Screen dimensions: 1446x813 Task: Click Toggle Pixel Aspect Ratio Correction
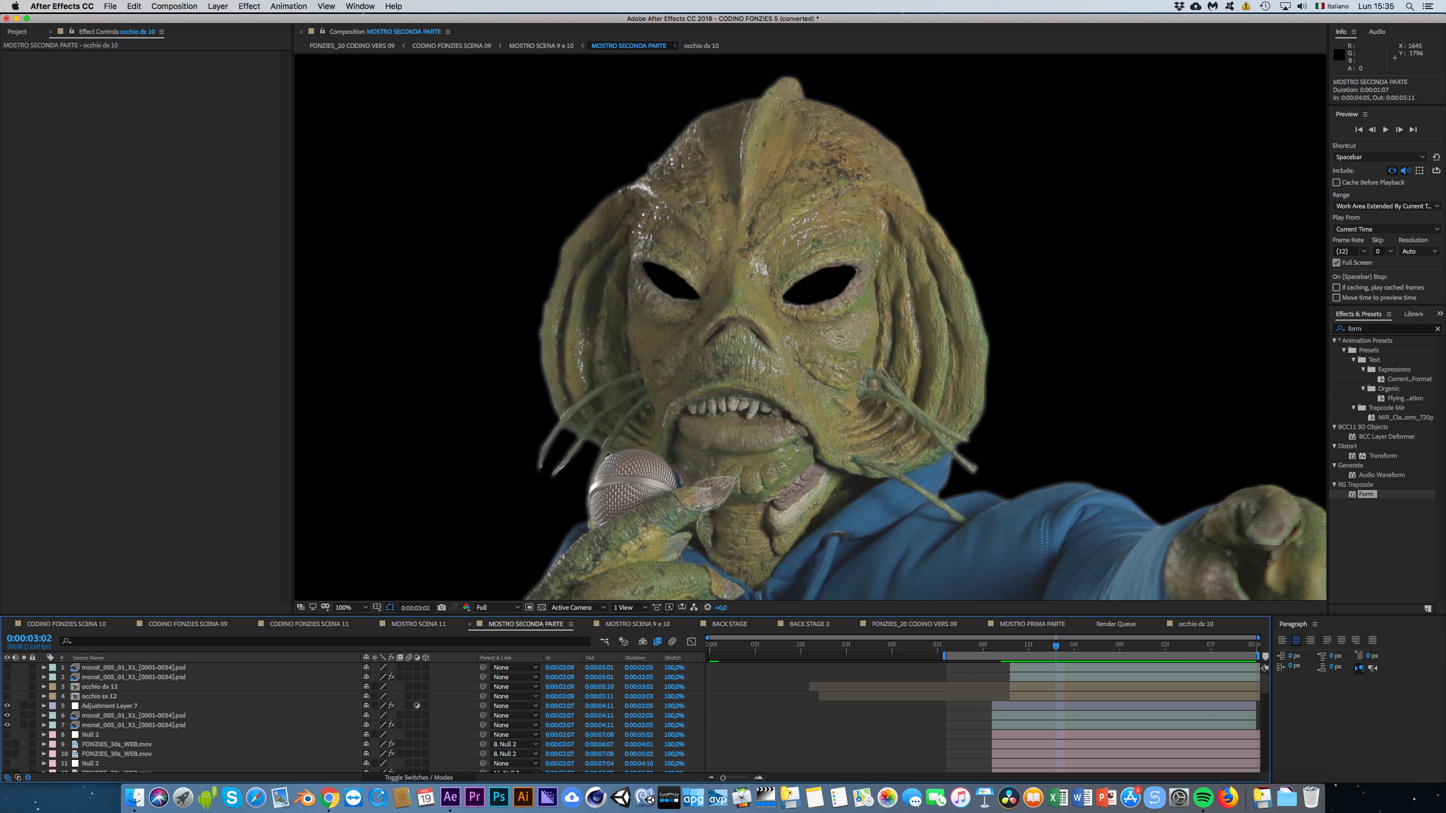pyautogui.click(x=656, y=607)
